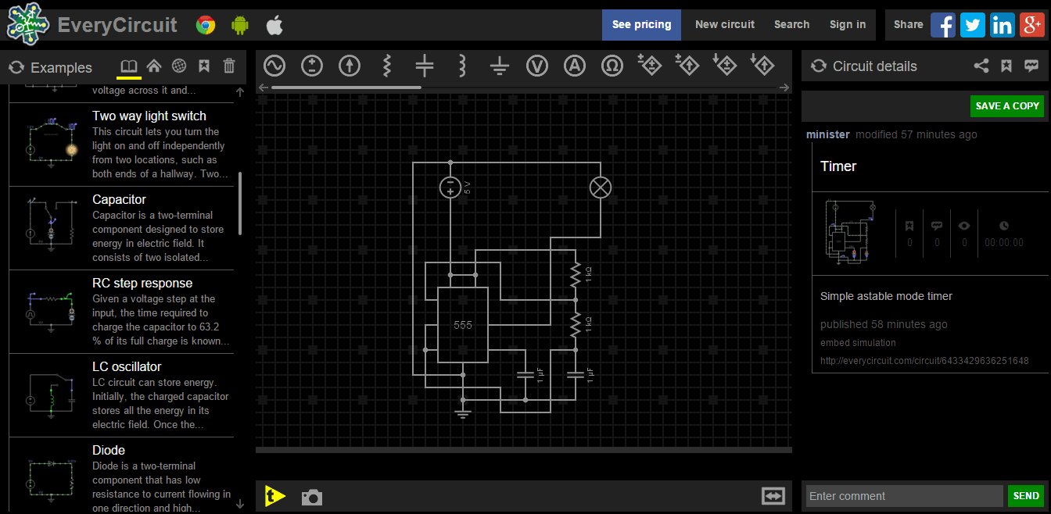This screenshot has width=1051, height=514.
Task: Click the Examples book icon
Action: tap(128, 66)
